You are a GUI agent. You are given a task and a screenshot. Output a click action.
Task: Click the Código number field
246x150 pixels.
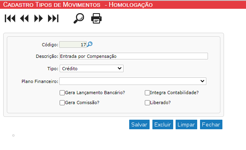tap(73, 45)
